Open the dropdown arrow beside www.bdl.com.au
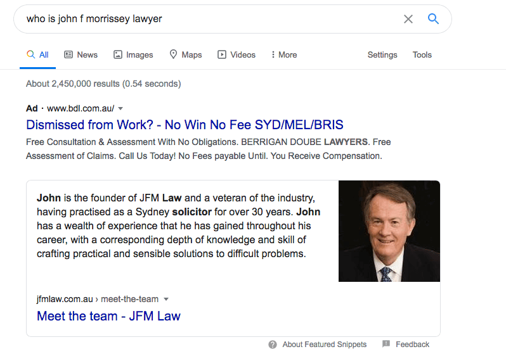Viewport: 506px width, 361px height. tap(120, 108)
